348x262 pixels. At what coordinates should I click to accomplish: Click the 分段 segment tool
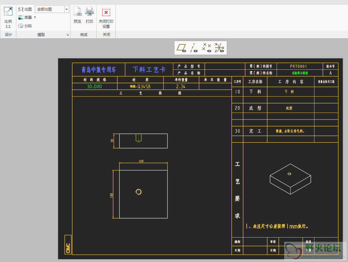25,26
